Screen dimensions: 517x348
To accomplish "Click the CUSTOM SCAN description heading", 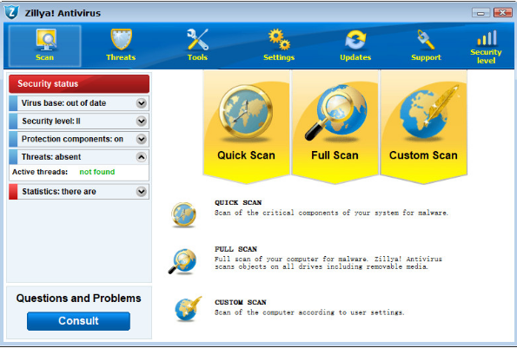I will pos(241,302).
